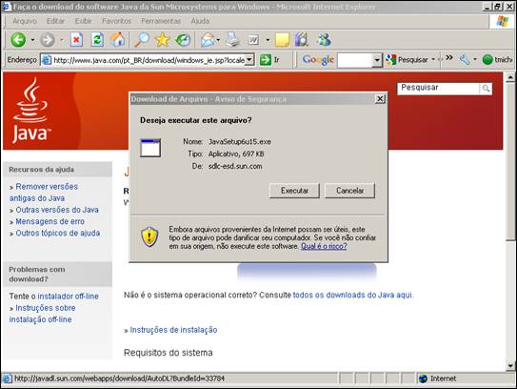
Task: Open the Google search box dropdown
Action: (377, 60)
